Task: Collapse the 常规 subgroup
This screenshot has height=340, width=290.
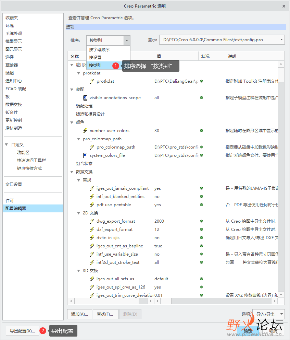Action: click(78, 180)
